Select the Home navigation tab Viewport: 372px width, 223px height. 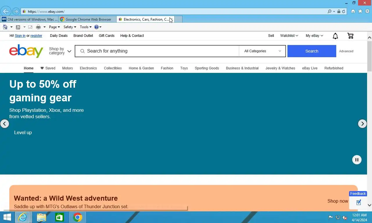pos(28,68)
